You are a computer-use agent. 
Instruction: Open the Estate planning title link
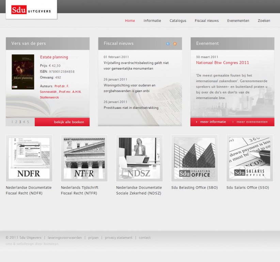[x=54, y=57]
